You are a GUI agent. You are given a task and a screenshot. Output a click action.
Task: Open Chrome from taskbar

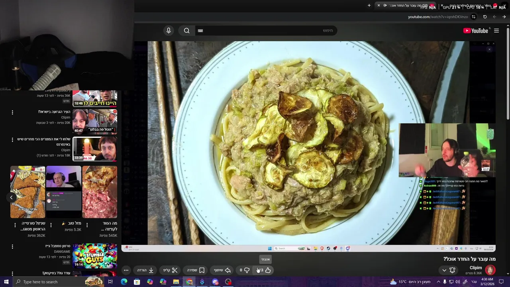click(189, 282)
